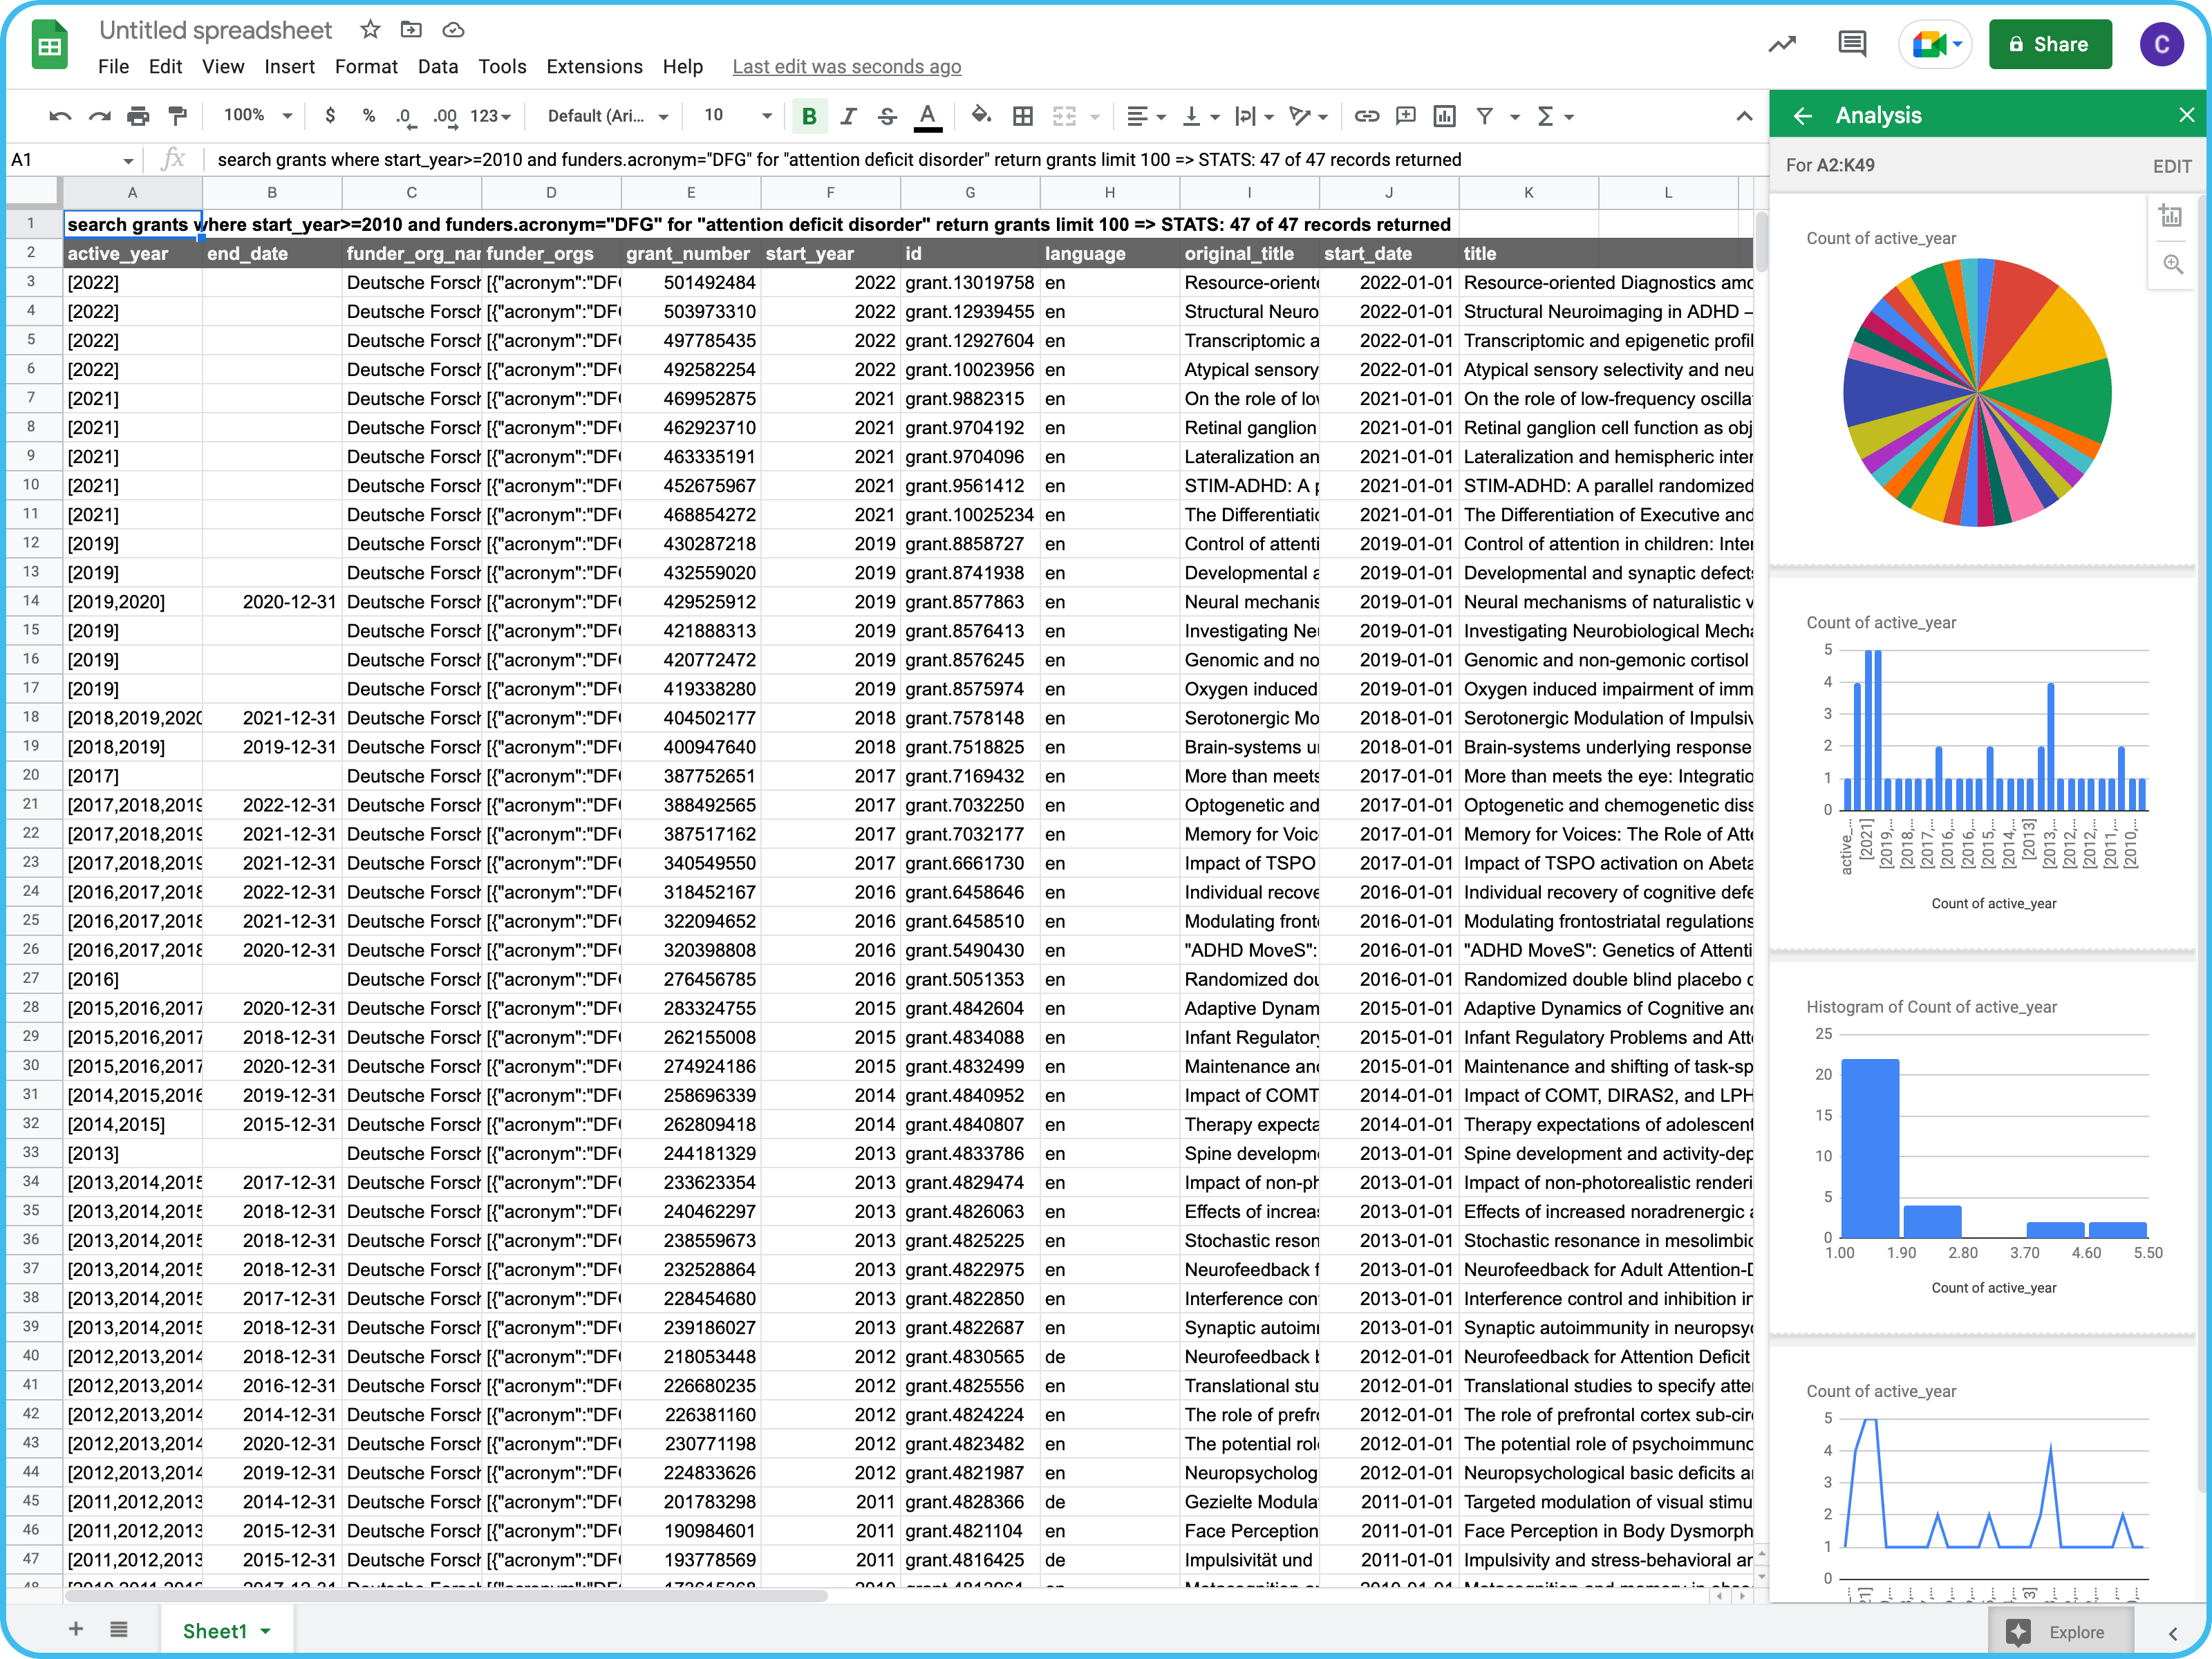Star this spreadsheet

click(370, 30)
